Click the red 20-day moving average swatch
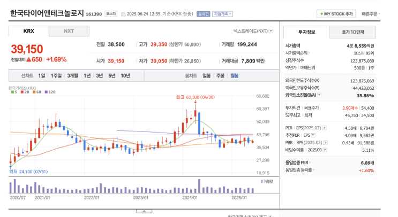The height and width of the screenshot is (217, 398). (22, 92)
